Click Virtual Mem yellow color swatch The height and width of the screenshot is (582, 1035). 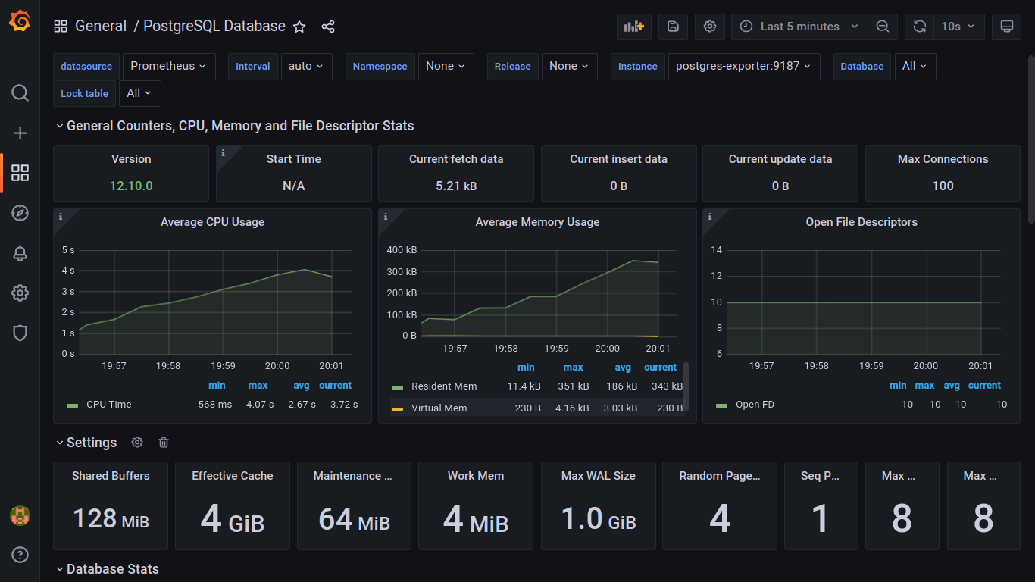point(397,408)
